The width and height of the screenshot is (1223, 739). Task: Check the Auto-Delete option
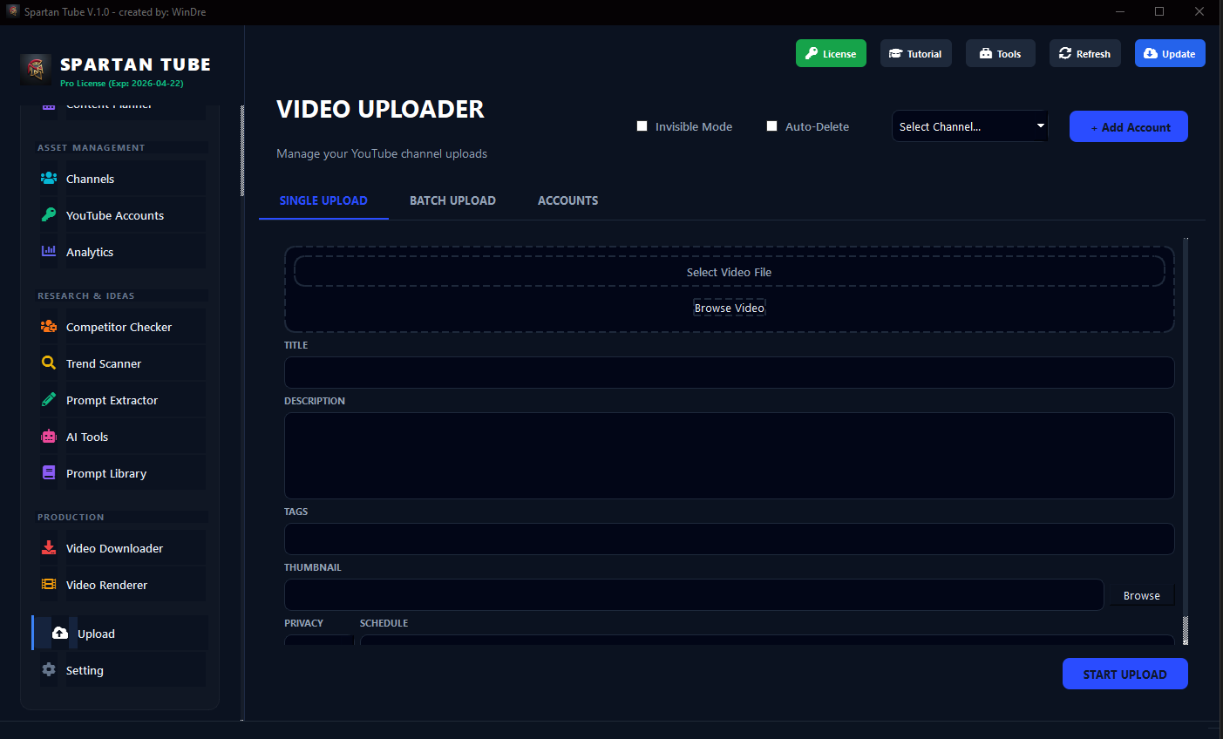coord(771,125)
